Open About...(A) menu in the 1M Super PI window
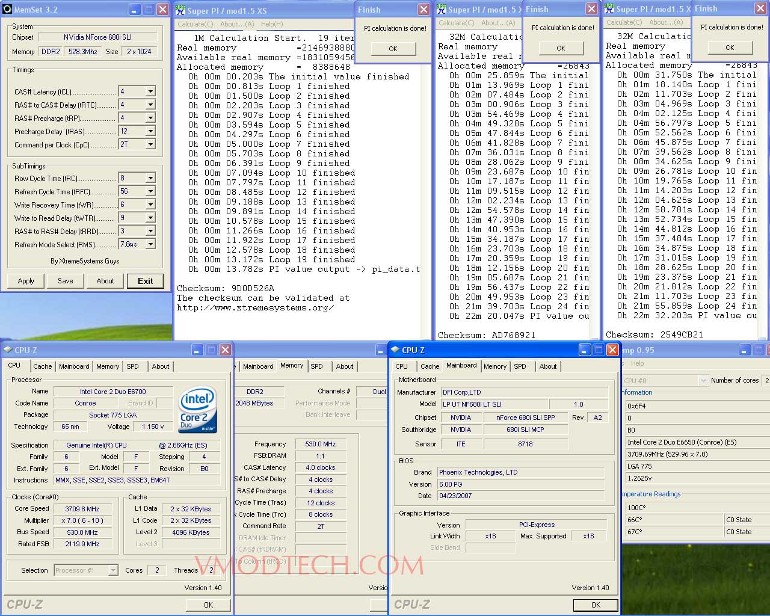This screenshot has width=770, height=616. [237, 24]
